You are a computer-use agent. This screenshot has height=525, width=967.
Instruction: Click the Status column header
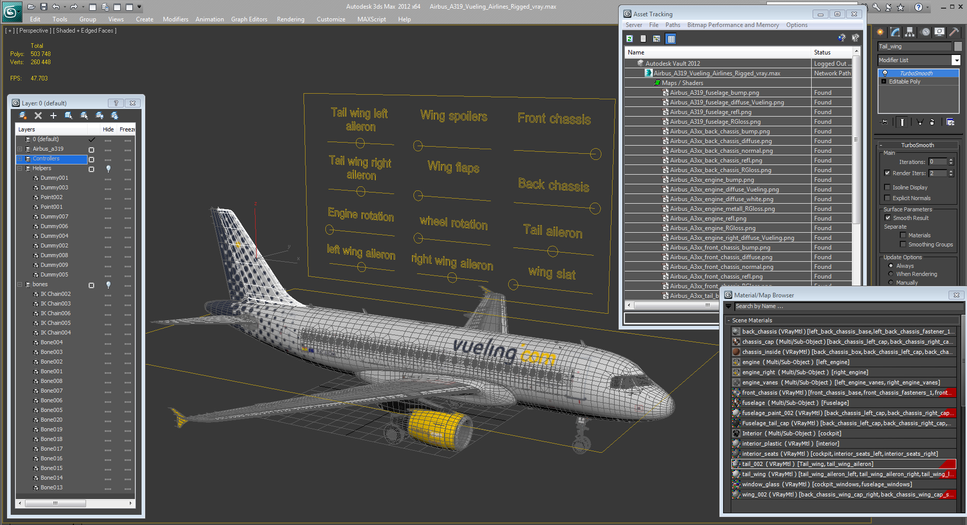[831, 52]
